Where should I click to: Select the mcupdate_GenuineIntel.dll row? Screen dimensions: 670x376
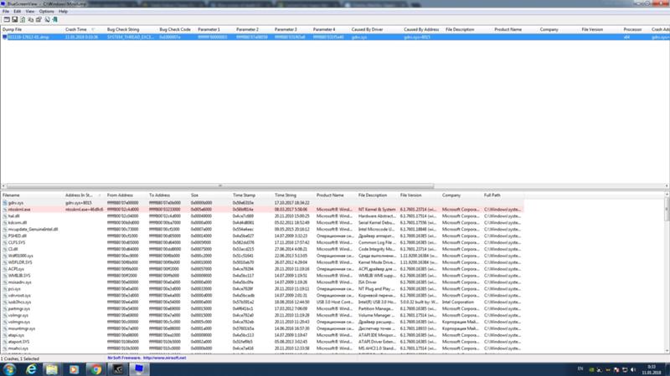(262, 229)
